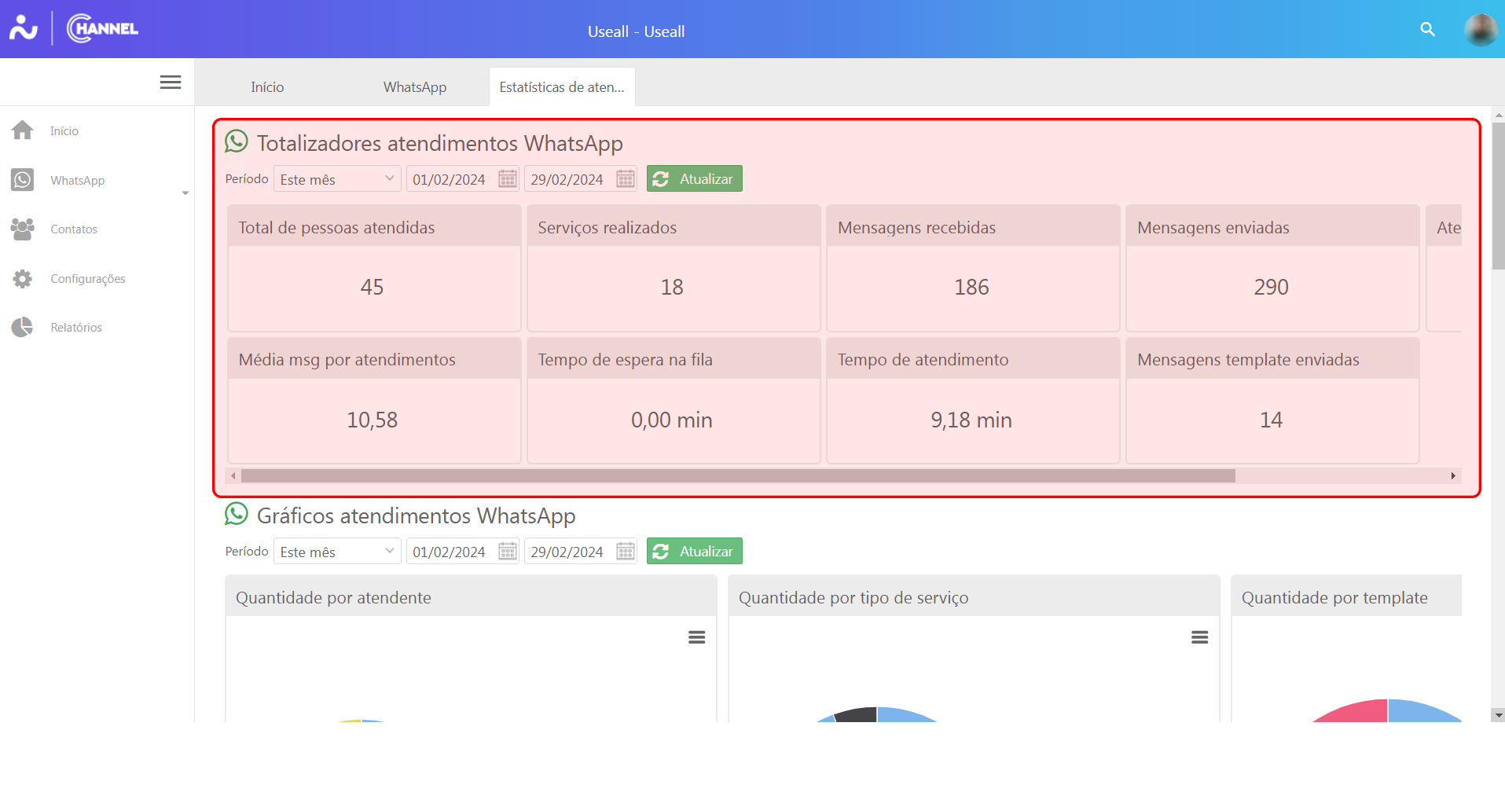Screen dimensions: 1505x796
Task: Open the Quantidade por tipo de serviço chart menu
Action: 1199,637
